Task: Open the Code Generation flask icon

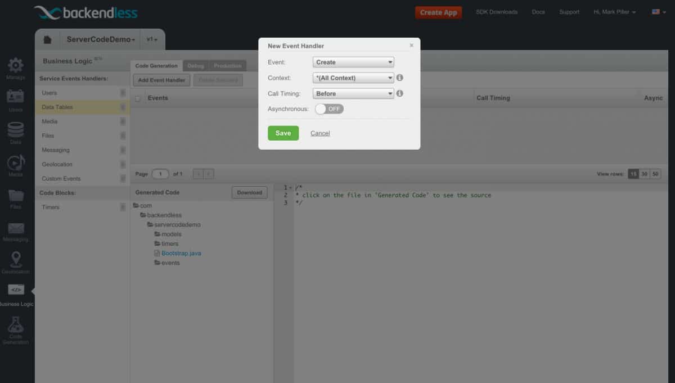Action: 16,325
